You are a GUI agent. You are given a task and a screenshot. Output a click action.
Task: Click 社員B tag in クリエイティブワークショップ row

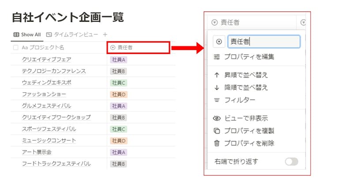coord(118,118)
